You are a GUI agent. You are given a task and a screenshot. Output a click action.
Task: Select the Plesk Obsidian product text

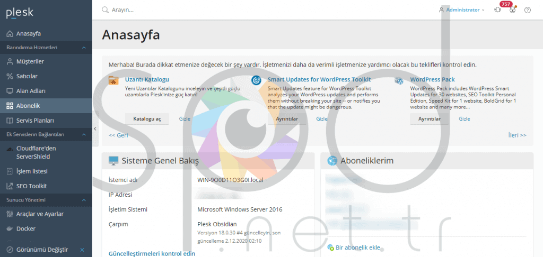tap(217, 224)
